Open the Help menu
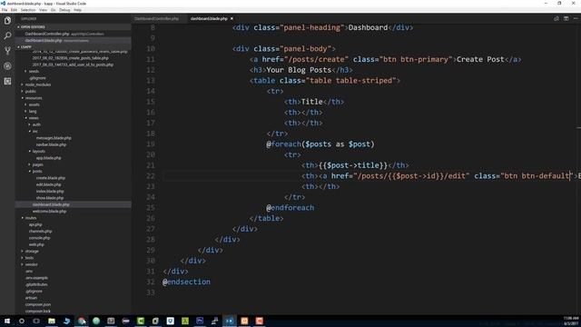This screenshot has width=581, height=327. click(77, 10)
